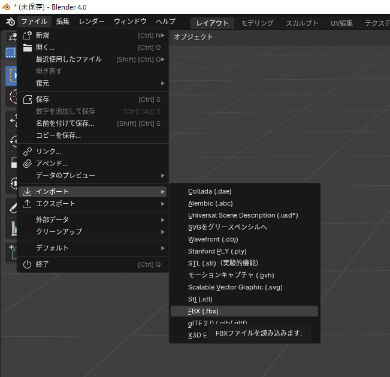
Task: Switch to the モデリング workspace tab
Action: [257, 23]
